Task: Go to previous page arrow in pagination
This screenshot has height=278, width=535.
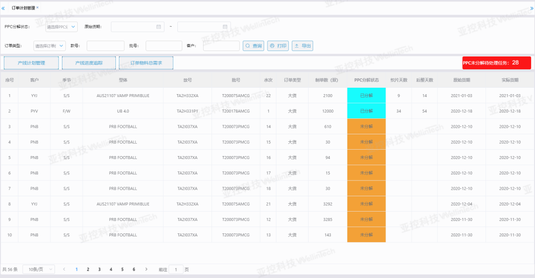Action: tap(64, 269)
